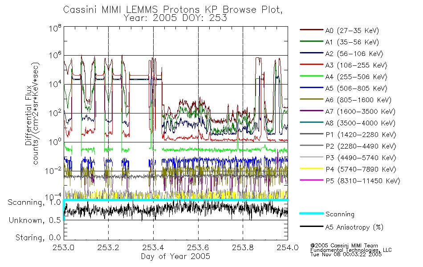
Task: Click the bright green A4 legend line swatch
Action: click(312, 76)
